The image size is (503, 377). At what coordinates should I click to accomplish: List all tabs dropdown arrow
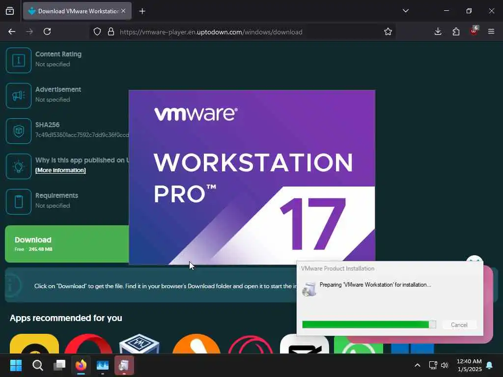pyautogui.click(x=405, y=11)
